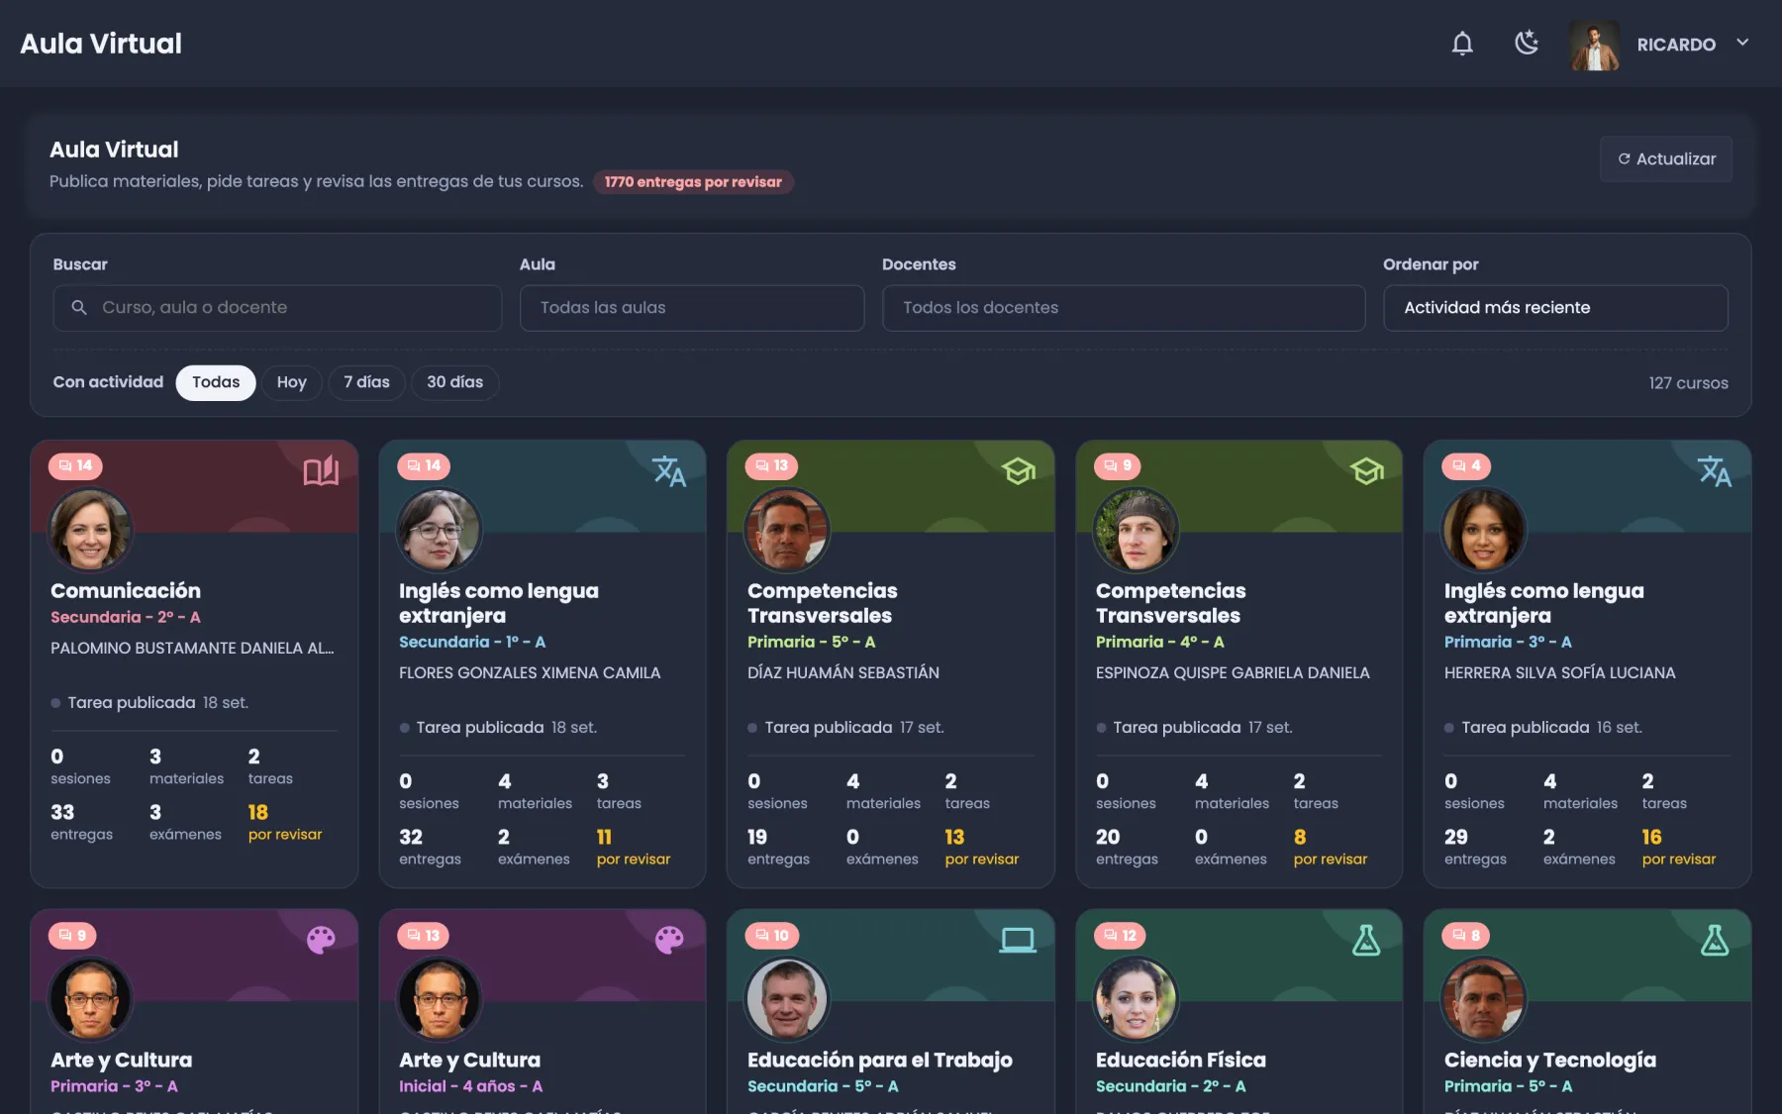Open the notifications bell
This screenshot has width=1782, height=1114.
click(1462, 44)
